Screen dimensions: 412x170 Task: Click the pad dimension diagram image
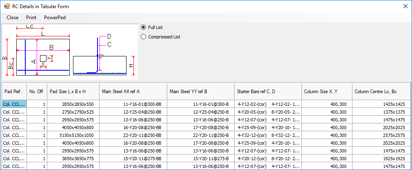70,51
